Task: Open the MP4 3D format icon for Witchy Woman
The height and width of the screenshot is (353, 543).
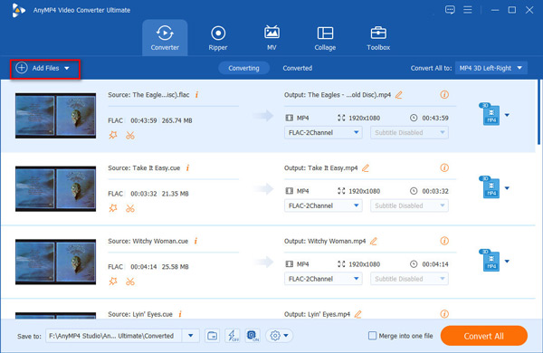Action: coord(490,260)
